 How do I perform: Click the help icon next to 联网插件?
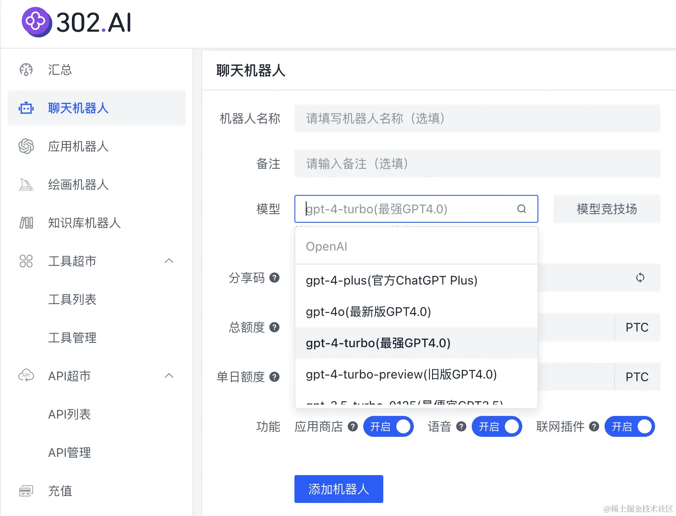coord(594,426)
